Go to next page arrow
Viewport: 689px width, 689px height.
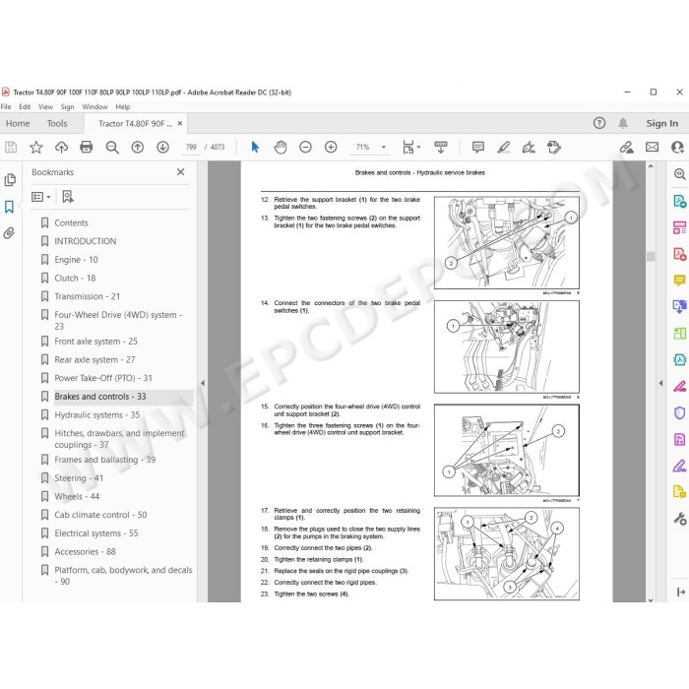[x=163, y=148]
